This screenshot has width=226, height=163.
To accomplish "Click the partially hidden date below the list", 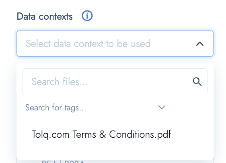I will pos(62,162).
